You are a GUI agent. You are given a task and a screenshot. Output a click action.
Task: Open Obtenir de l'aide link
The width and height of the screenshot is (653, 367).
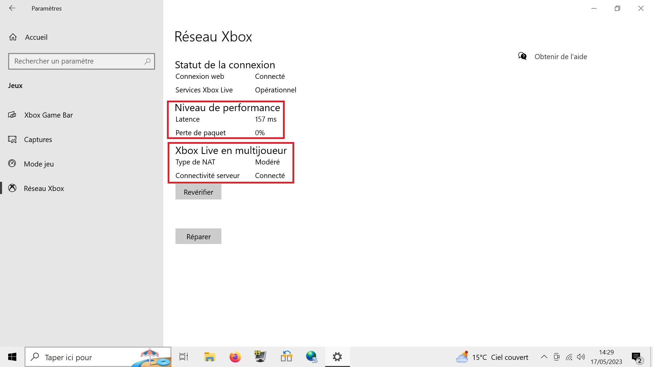coord(560,56)
